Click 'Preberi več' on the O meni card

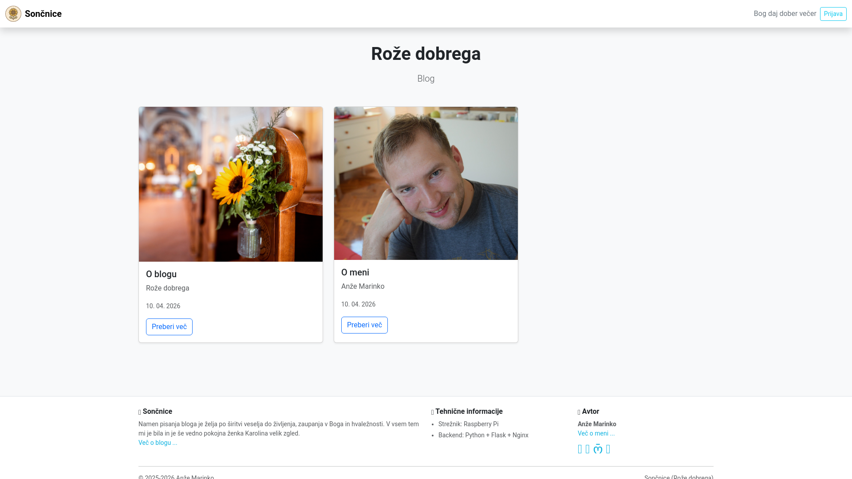pyautogui.click(x=364, y=325)
